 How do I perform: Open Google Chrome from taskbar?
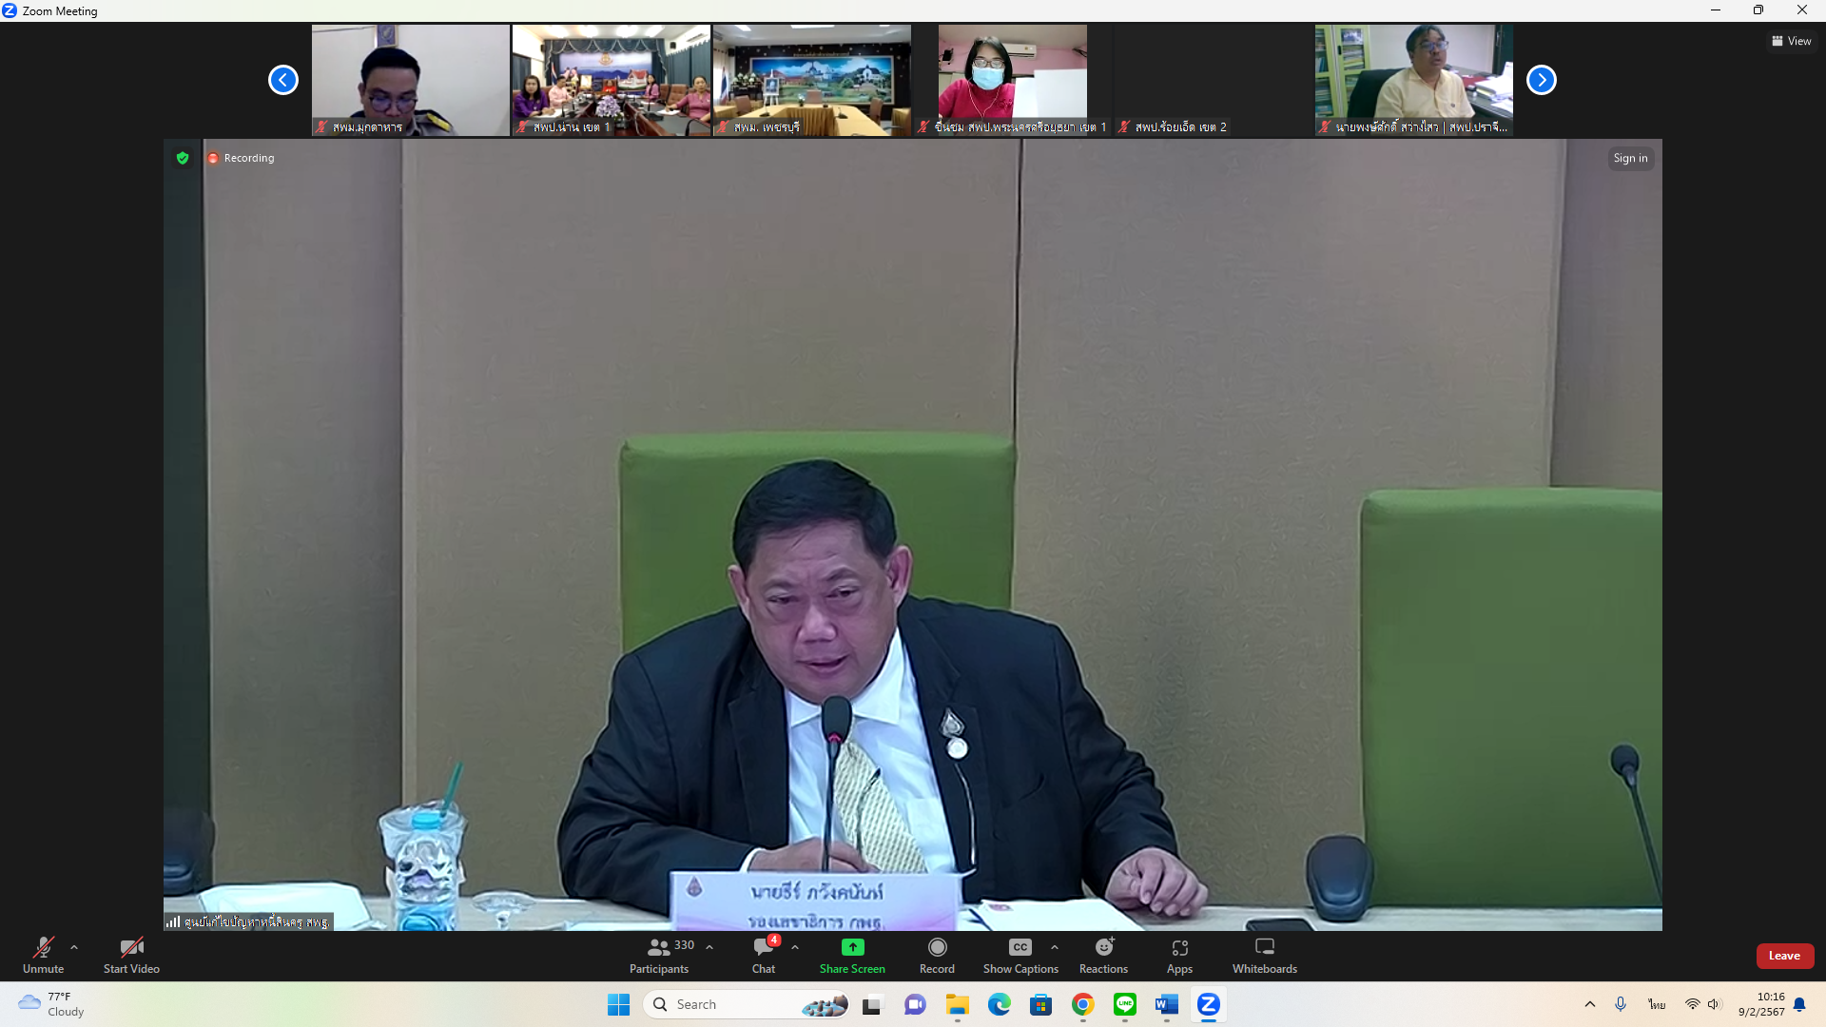(x=1083, y=1004)
